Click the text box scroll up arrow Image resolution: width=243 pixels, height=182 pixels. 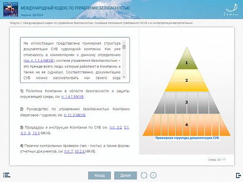click(x=124, y=43)
